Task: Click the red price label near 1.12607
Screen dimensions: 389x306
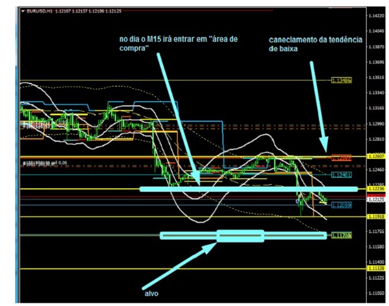Action: click(341, 158)
